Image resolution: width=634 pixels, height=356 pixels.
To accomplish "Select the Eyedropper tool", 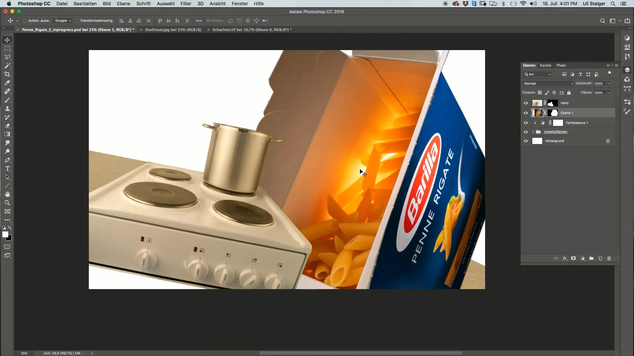I will pyautogui.click(x=7, y=83).
